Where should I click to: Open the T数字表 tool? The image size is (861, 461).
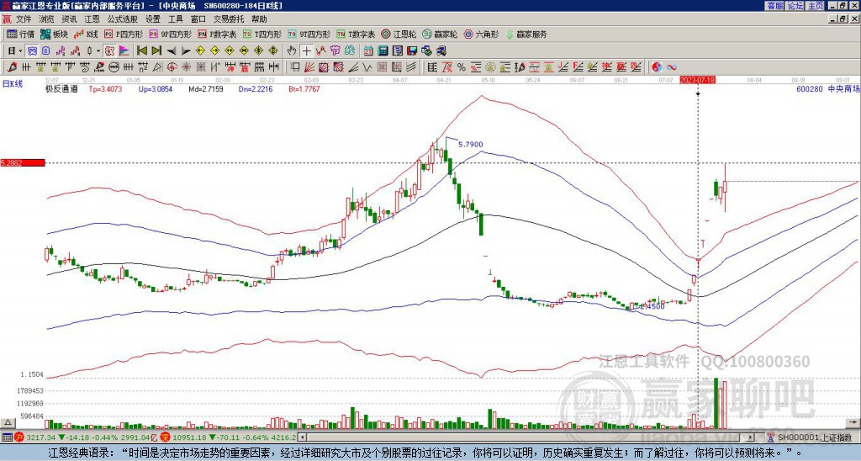(x=356, y=34)
